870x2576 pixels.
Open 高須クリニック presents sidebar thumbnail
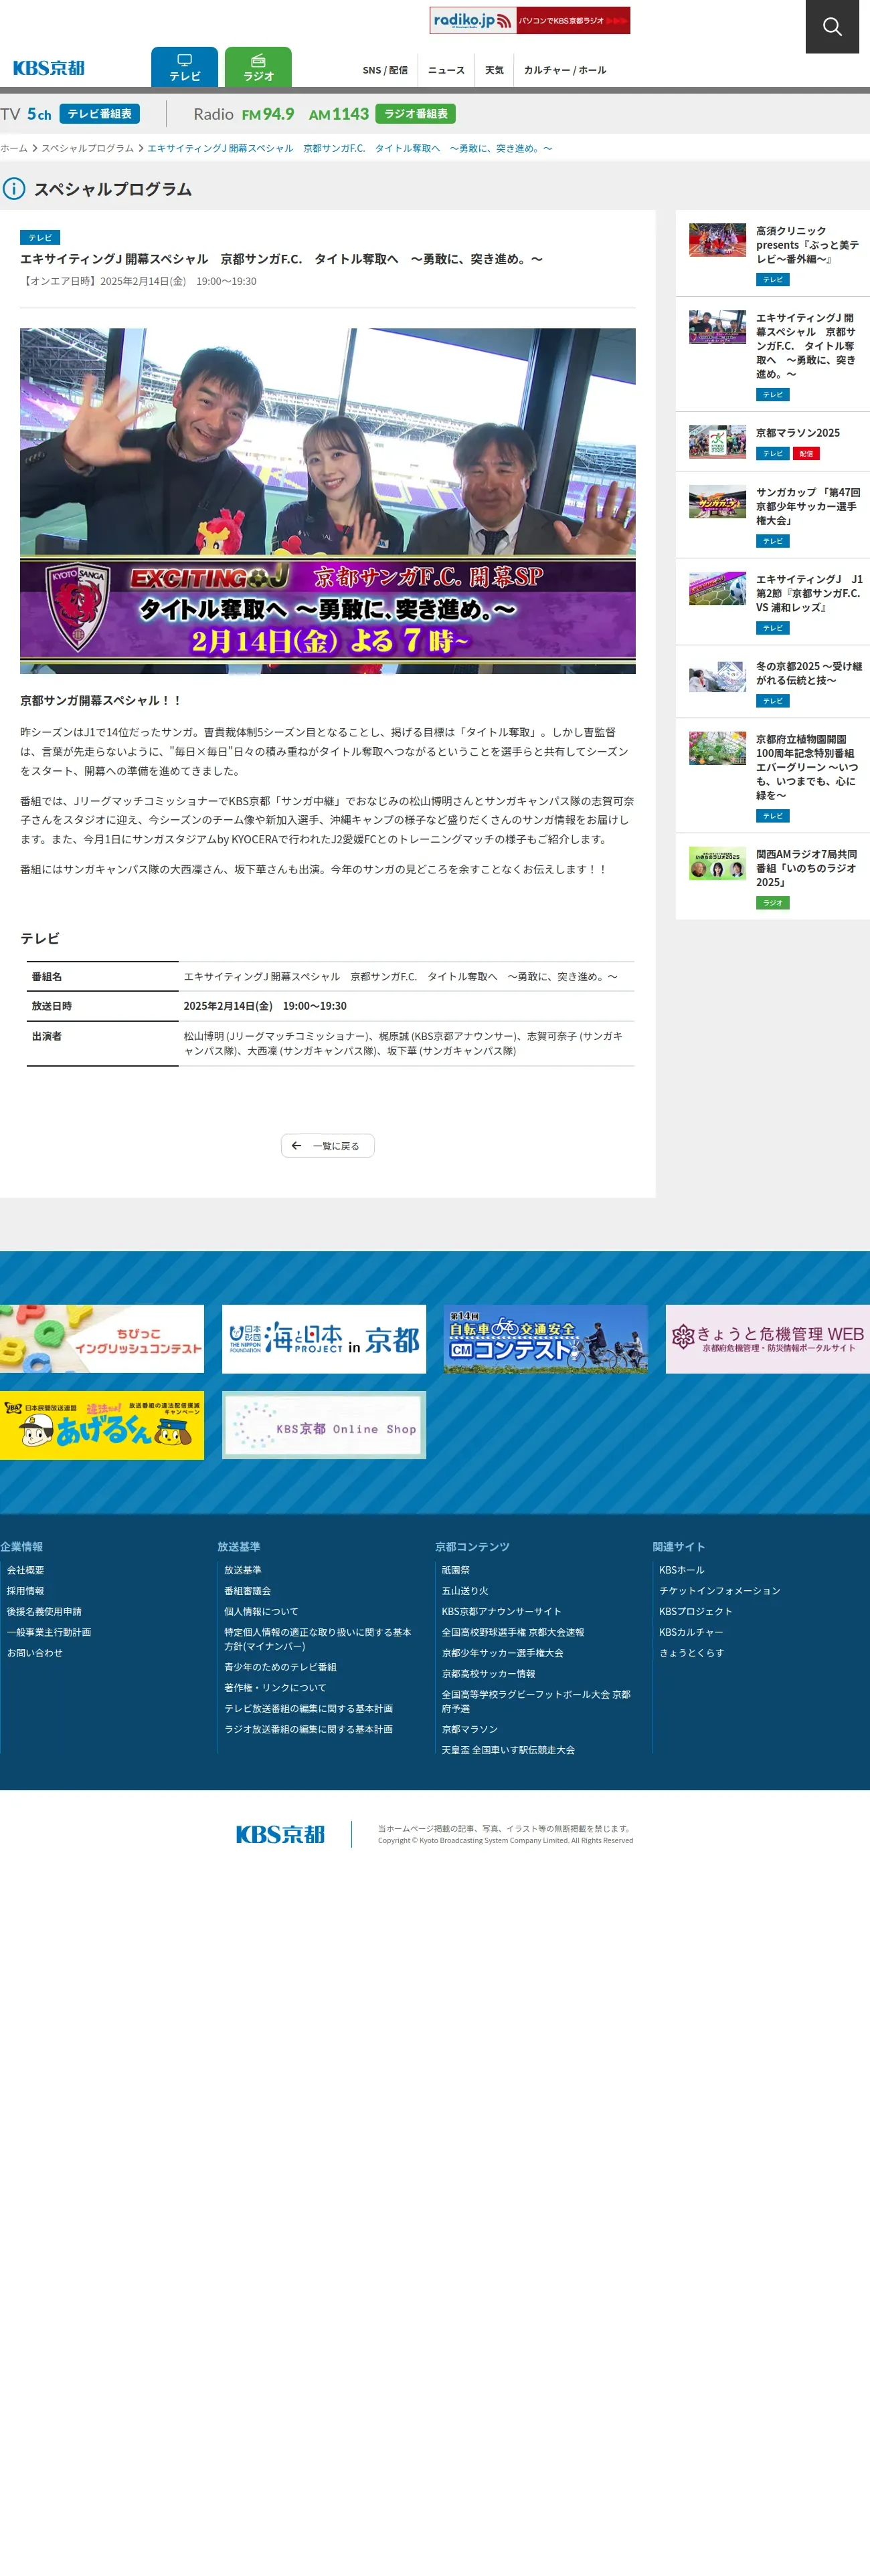717,240
